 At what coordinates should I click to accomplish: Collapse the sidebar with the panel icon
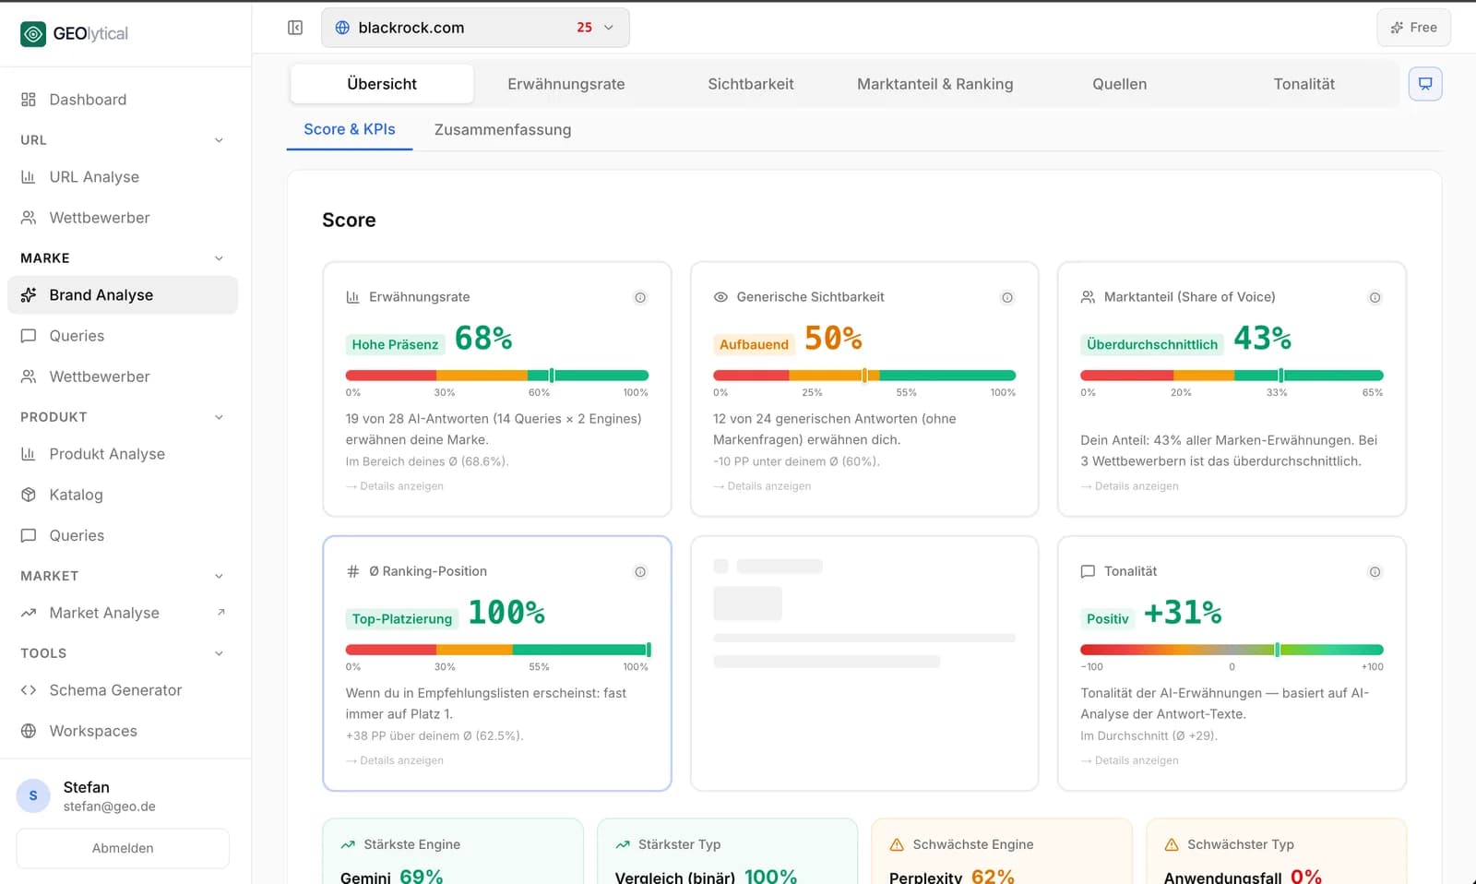[x=295, y=28]
